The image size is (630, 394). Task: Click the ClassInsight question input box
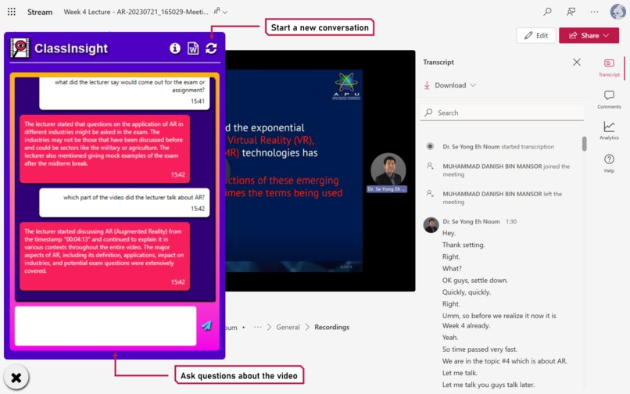[106, 326]
